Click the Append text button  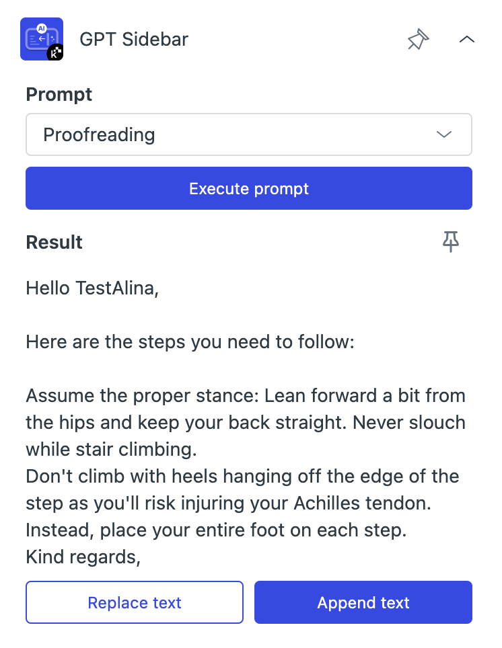pyautogui.click(x=363, y=602)
